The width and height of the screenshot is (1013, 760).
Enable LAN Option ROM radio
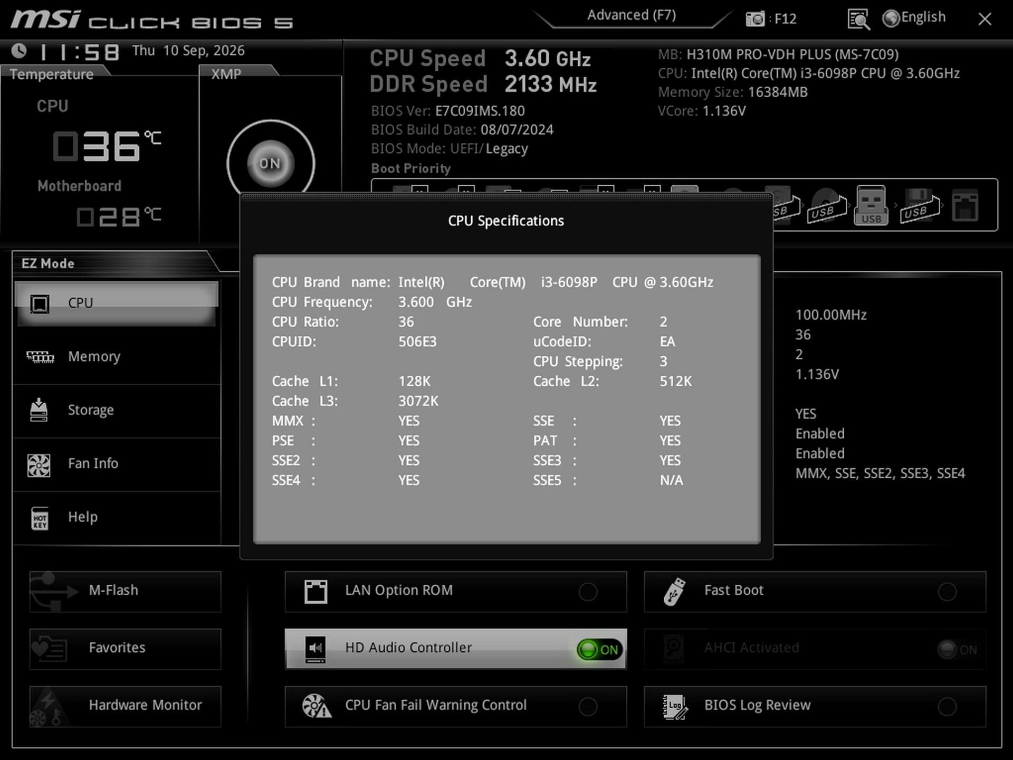tap(588, 592)
